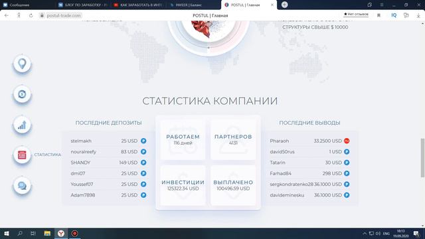Click the '149 USD' deposit amount
The image size is (425, 239).
point(128,163)
